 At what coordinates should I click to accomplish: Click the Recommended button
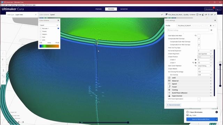[174, 105]
